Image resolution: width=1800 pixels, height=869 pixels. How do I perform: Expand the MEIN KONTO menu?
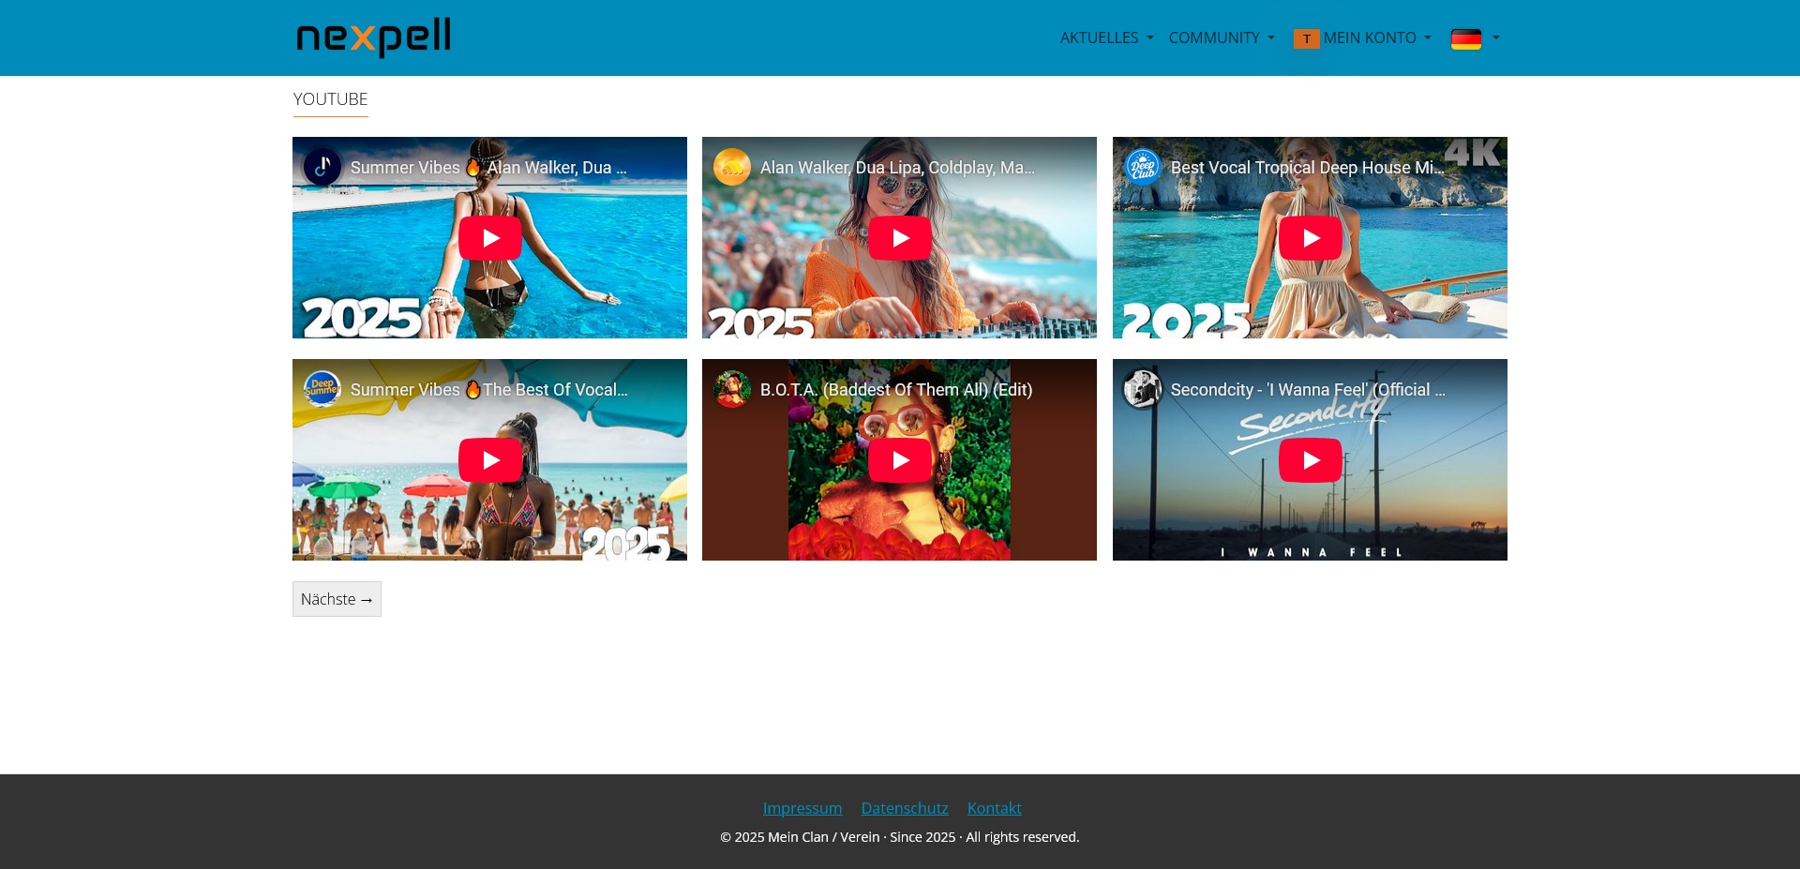pyautogui.click(x=1372, y=37)
